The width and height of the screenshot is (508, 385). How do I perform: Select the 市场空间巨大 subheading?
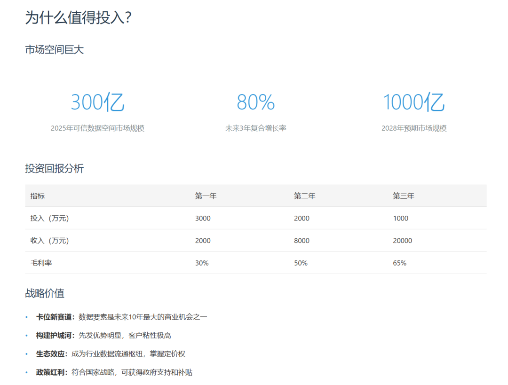pyautogui.click(x=55, y=49)
